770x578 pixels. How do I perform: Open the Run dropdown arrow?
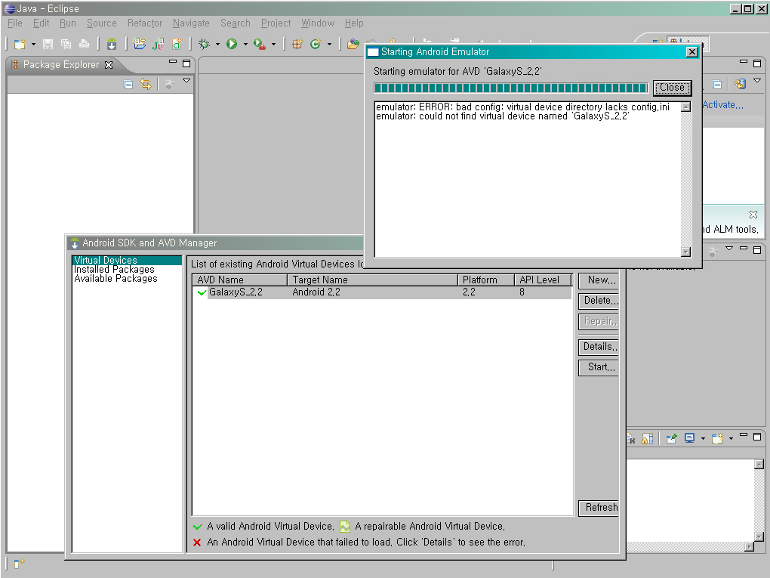245,45
